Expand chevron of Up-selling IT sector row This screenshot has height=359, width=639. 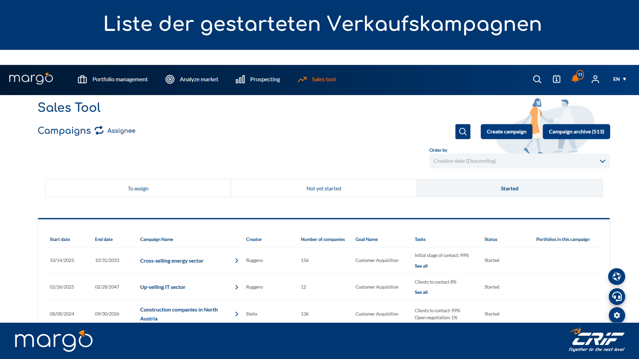237,287
